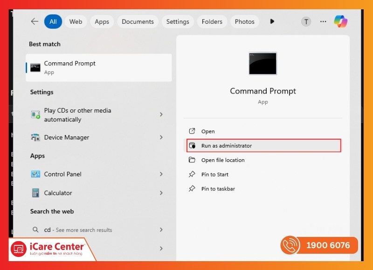Click the 1900 6076 phone banner
This screenshot has height=270, width=373.
click(x=318, y=245)
